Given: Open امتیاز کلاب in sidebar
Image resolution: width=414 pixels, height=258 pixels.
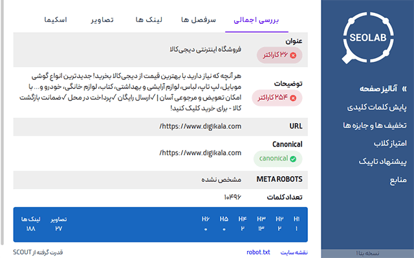Looking at the screenshot, I should point(390,143).
